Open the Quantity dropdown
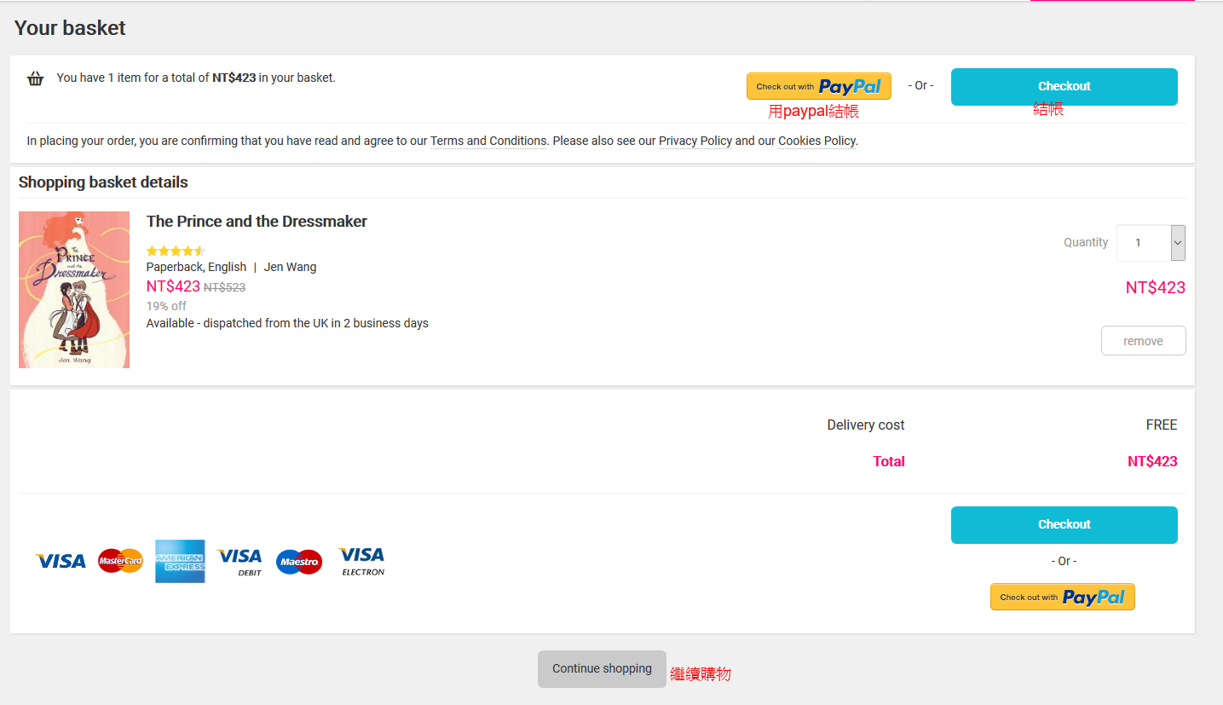This screenshot has width=1223, height=705. (x=1151, y=243)
